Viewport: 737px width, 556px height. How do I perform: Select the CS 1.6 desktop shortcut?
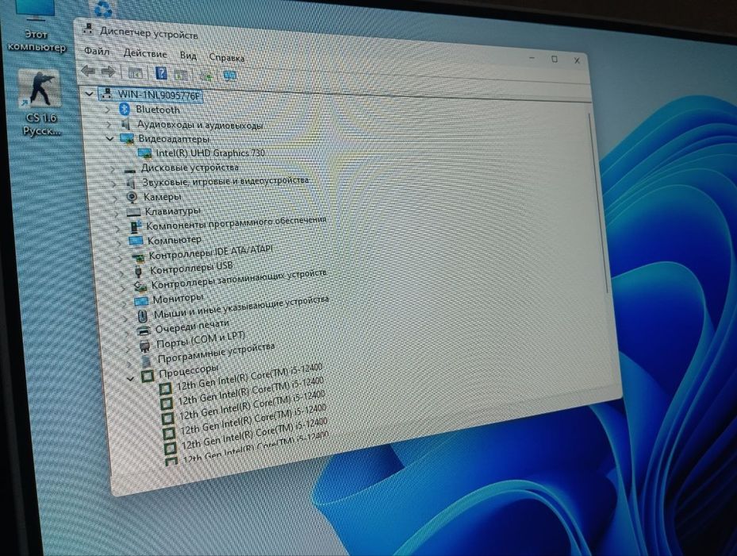tap(41, 102)
